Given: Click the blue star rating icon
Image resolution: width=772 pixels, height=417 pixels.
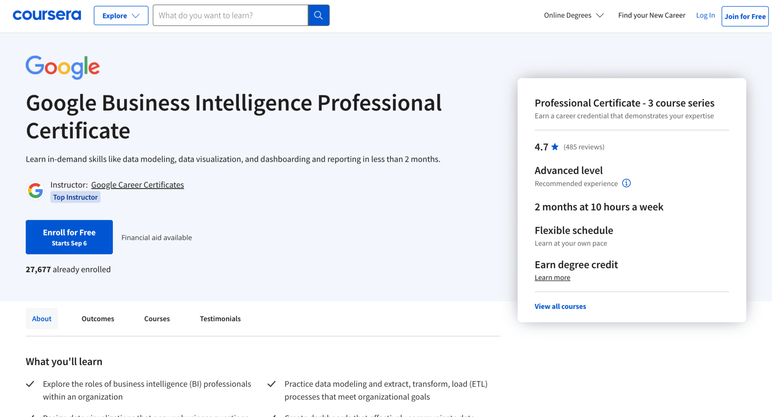Looking at the screenshot, I should (555, 147).
